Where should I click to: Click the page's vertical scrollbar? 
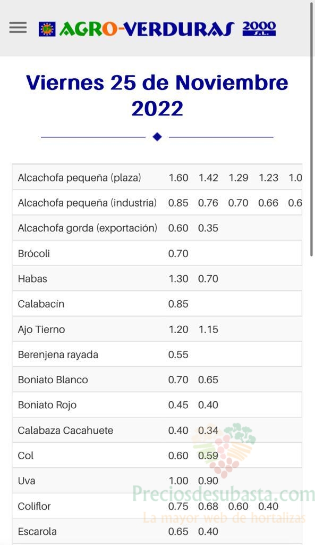[x=311, y=129]
